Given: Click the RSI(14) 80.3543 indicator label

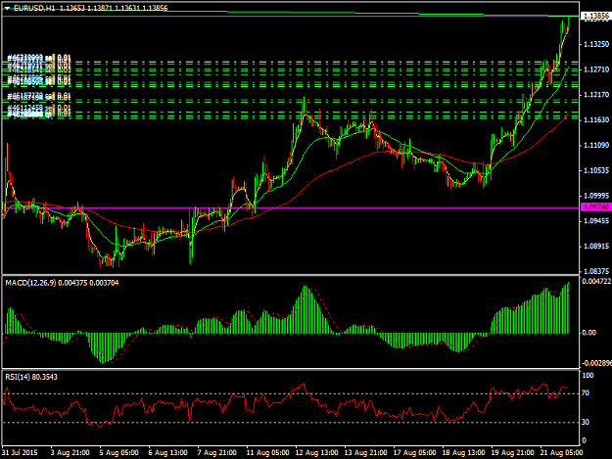Looking at the screenshot, I should pyautogui.click(x=31, y=377).
